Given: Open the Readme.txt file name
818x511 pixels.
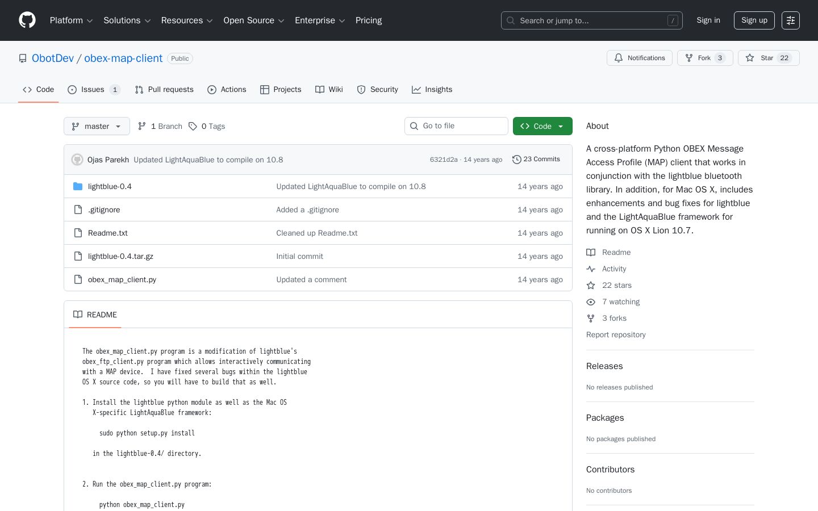Looking at the screenshot, I should [108, 233].
